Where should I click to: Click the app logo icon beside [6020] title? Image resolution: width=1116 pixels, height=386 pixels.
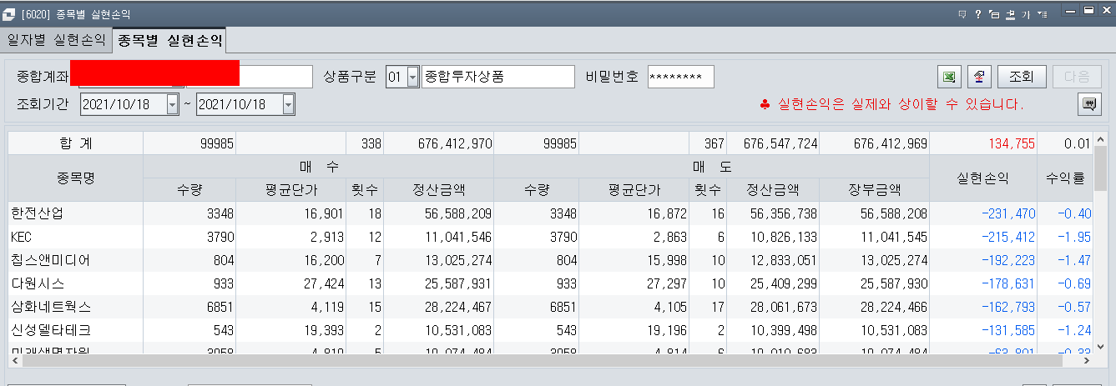pos(9,14)
